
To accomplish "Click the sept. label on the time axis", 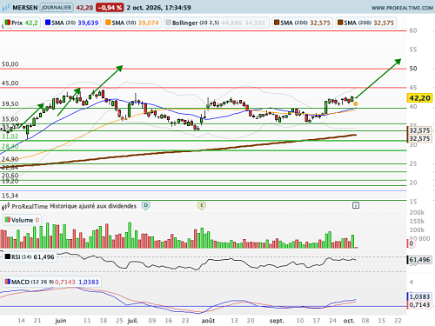I will click(x=277, y=321).
